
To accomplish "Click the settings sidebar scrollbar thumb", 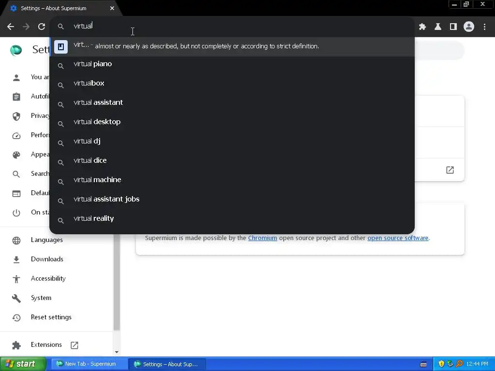I will (x=116, y=282).
